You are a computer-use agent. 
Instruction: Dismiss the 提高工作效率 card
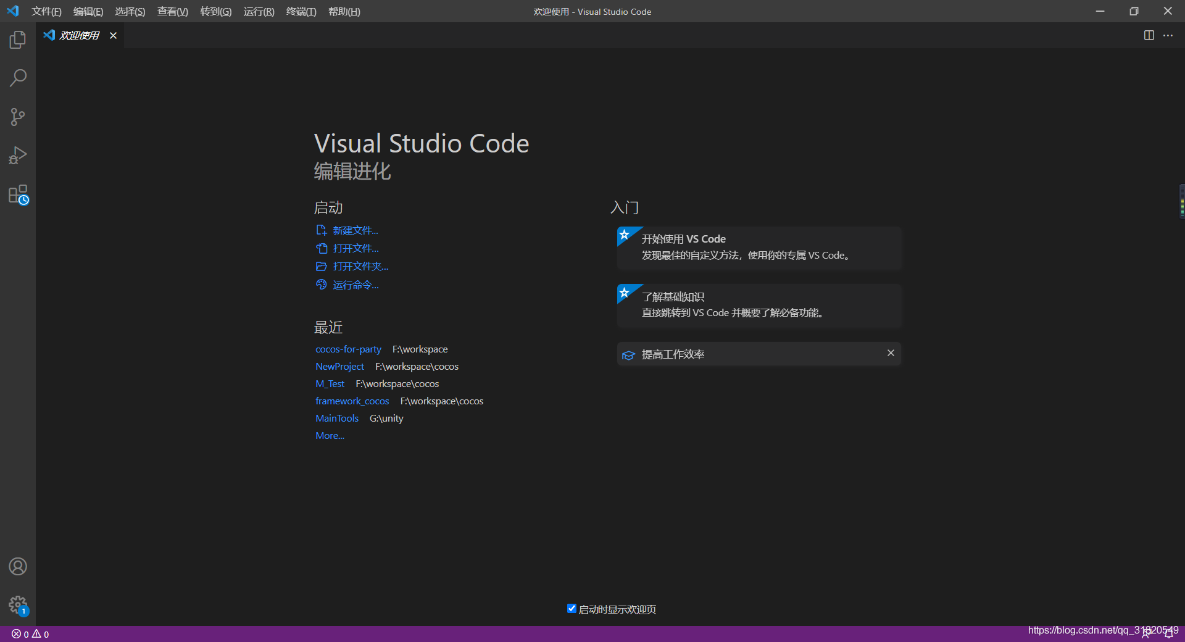[891, 353]
